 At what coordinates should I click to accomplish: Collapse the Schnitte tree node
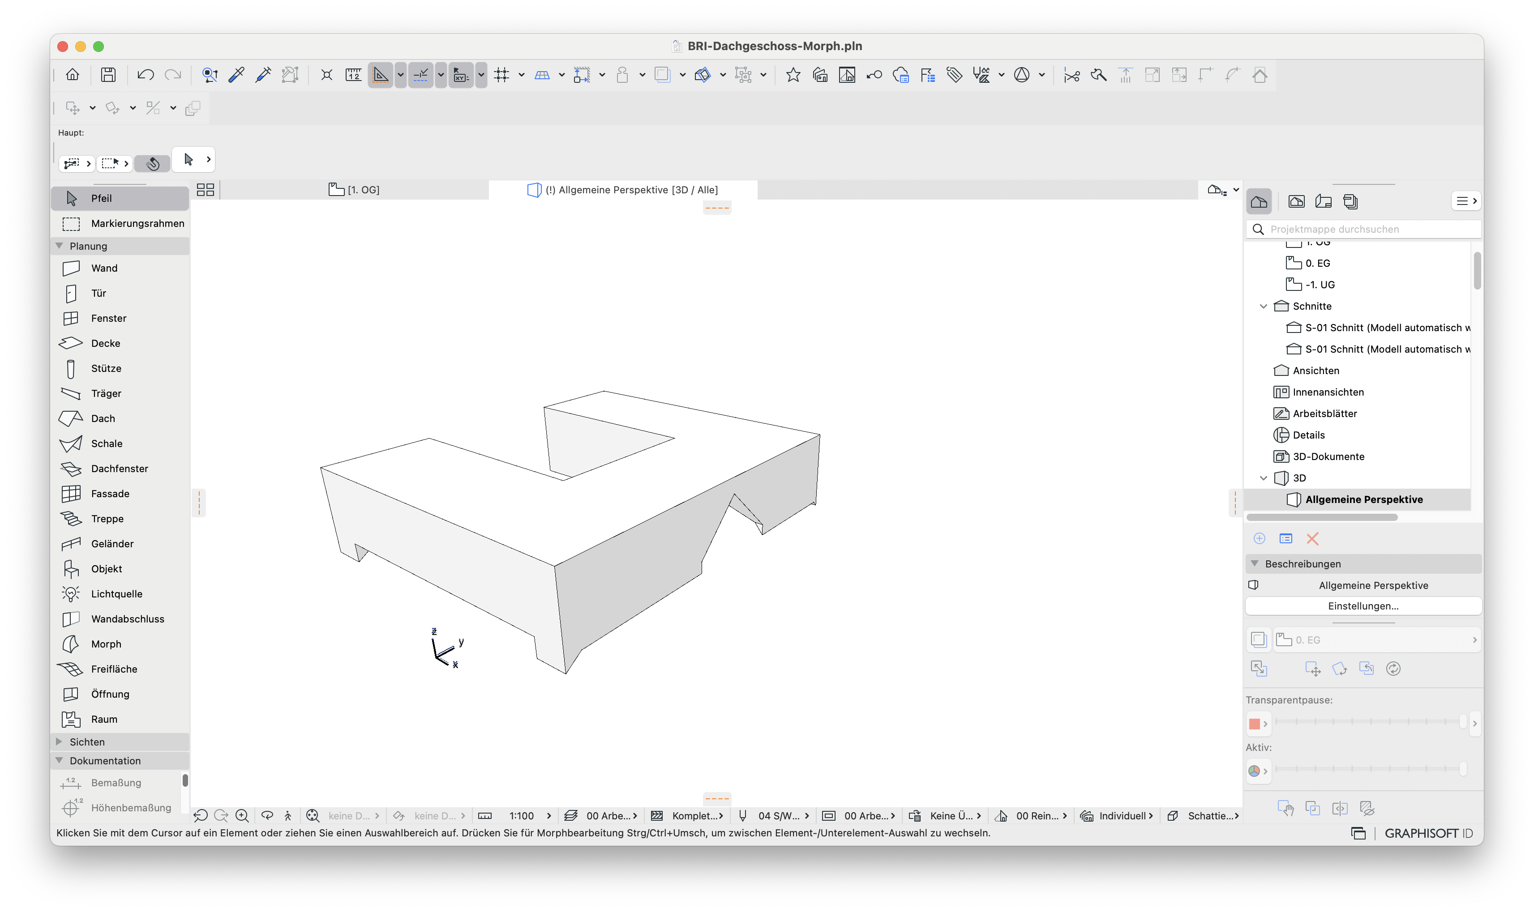click(x=1264, y=306)
